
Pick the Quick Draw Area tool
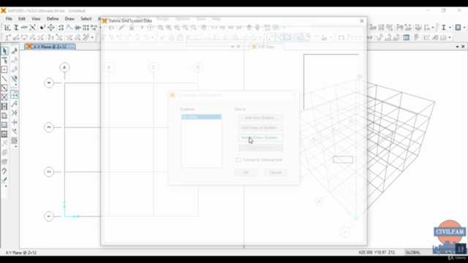4,134
